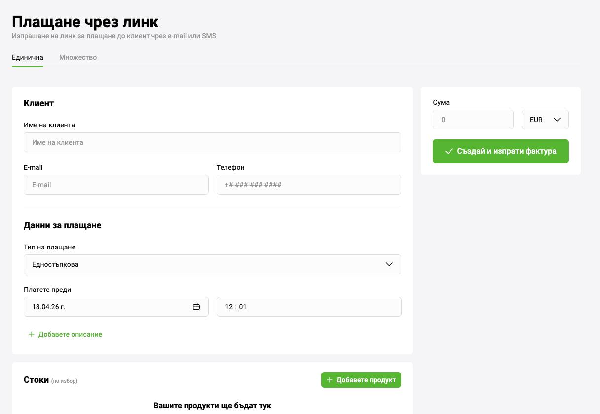Select the hours value in time field
Screen dimensions: 600x414
click(229, 307)
